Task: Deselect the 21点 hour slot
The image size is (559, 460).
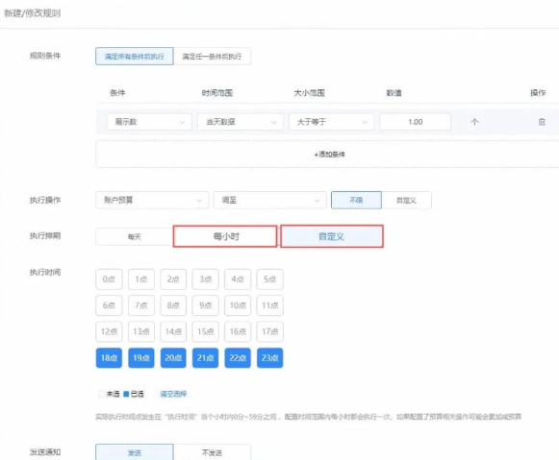Action: point(205,358)
